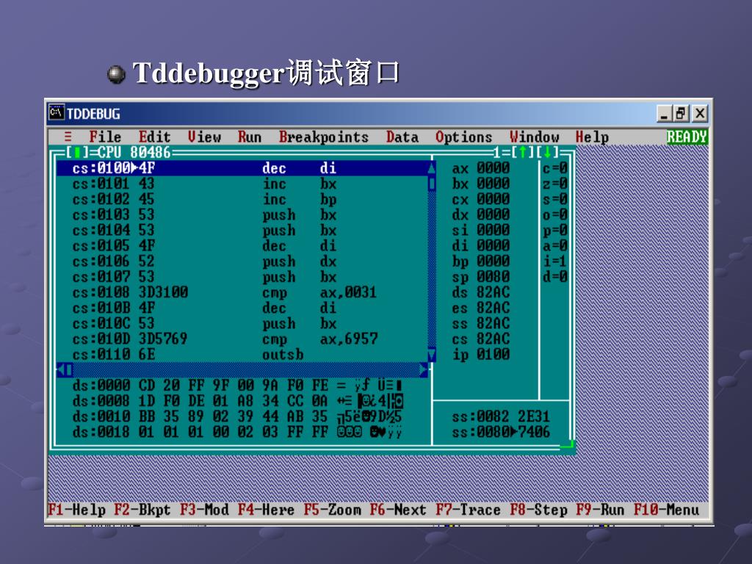
Task: Click F6-Next in the status bar
Action: 397,510
